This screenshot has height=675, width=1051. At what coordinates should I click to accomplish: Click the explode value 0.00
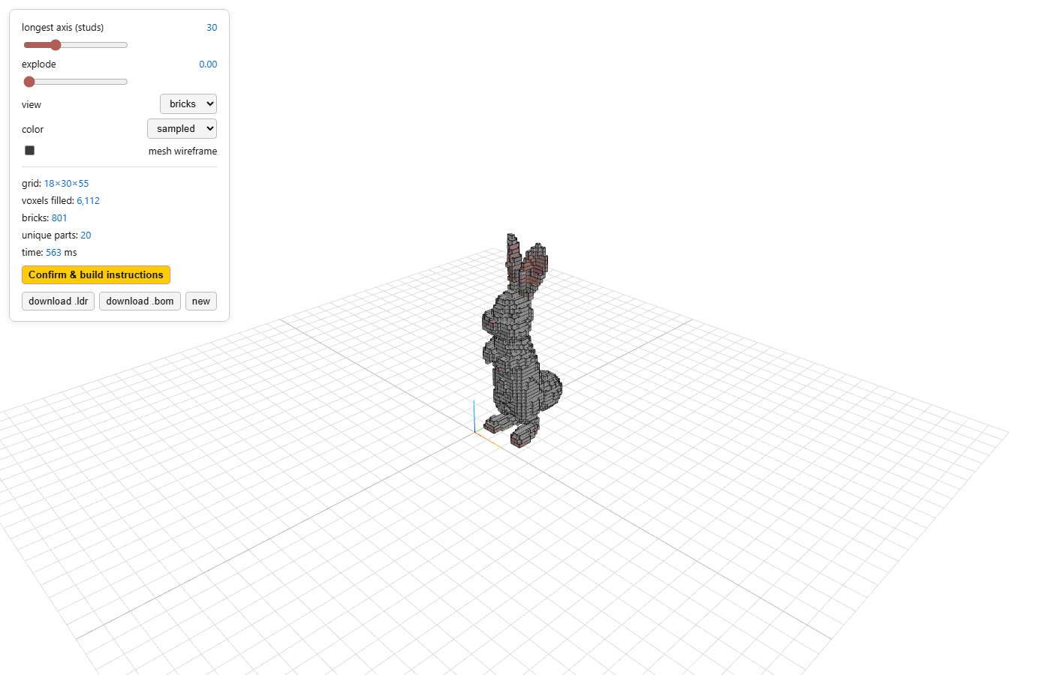click(208, 64)
